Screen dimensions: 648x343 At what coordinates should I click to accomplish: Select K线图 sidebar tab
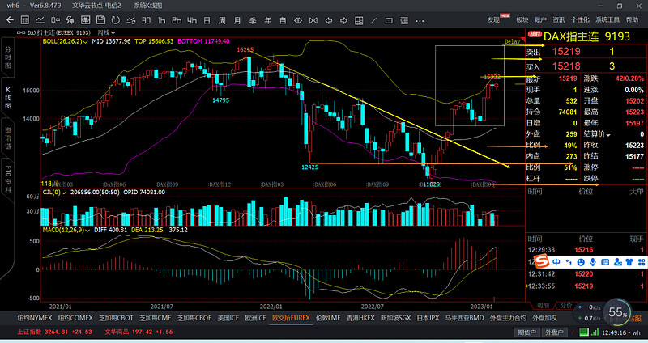pyautogui.click(x=8, y=97)
